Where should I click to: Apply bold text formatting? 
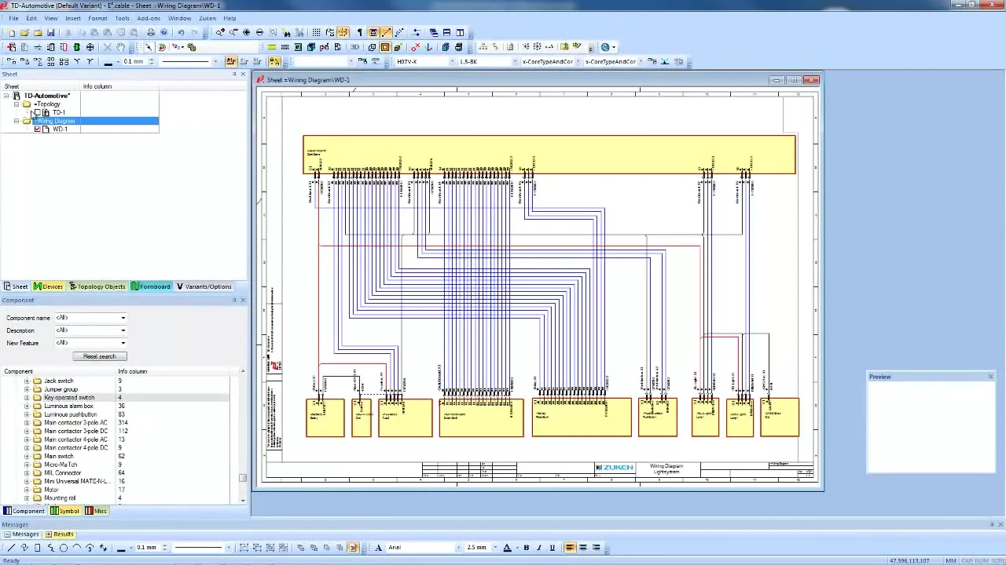click(526, 548)
